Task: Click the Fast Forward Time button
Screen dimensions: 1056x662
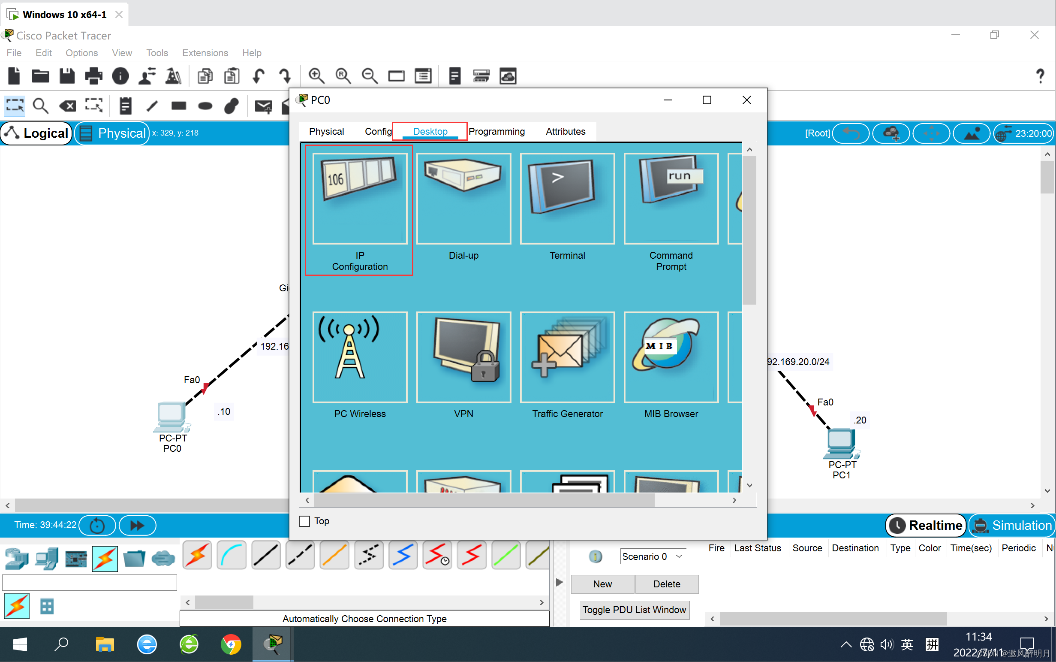Action: click(x=137, y=525)
